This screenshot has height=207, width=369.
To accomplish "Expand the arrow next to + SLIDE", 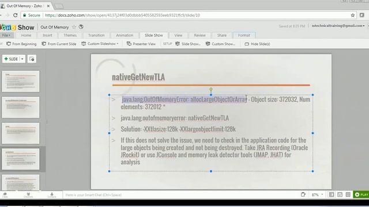I will click(22, 59).
